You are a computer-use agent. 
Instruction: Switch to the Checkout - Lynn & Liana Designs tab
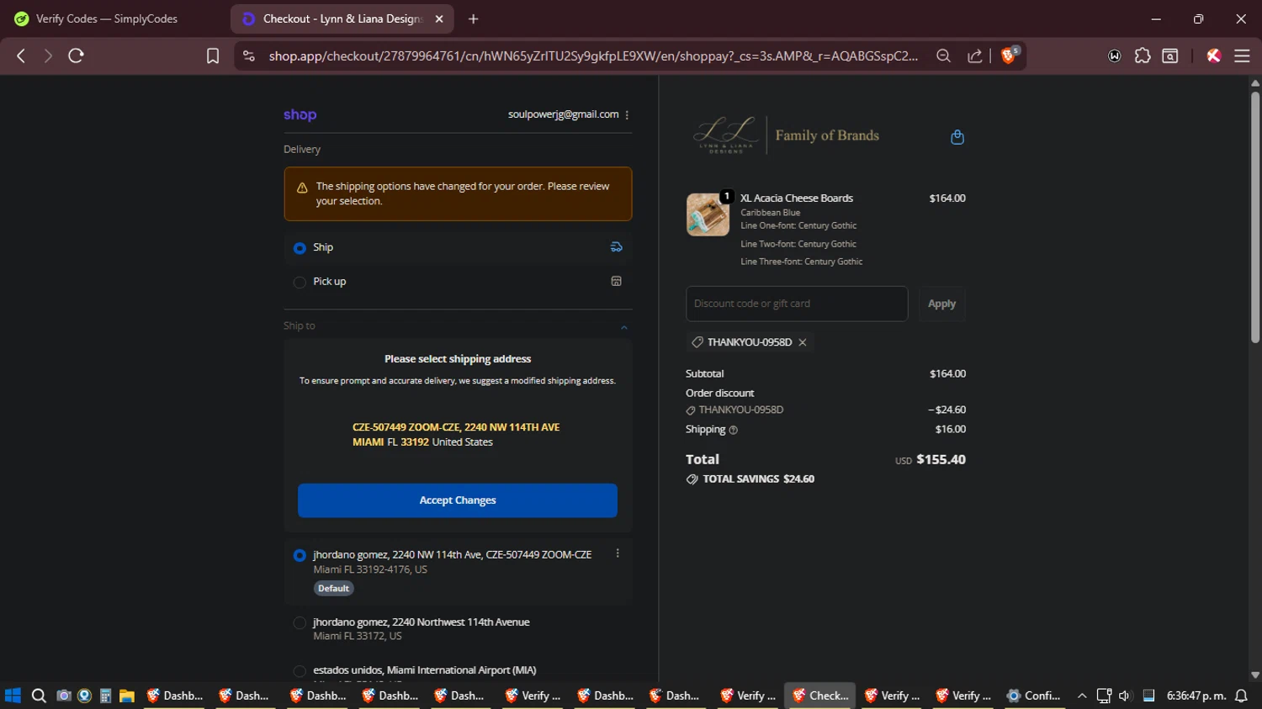(x=342, y=19)
